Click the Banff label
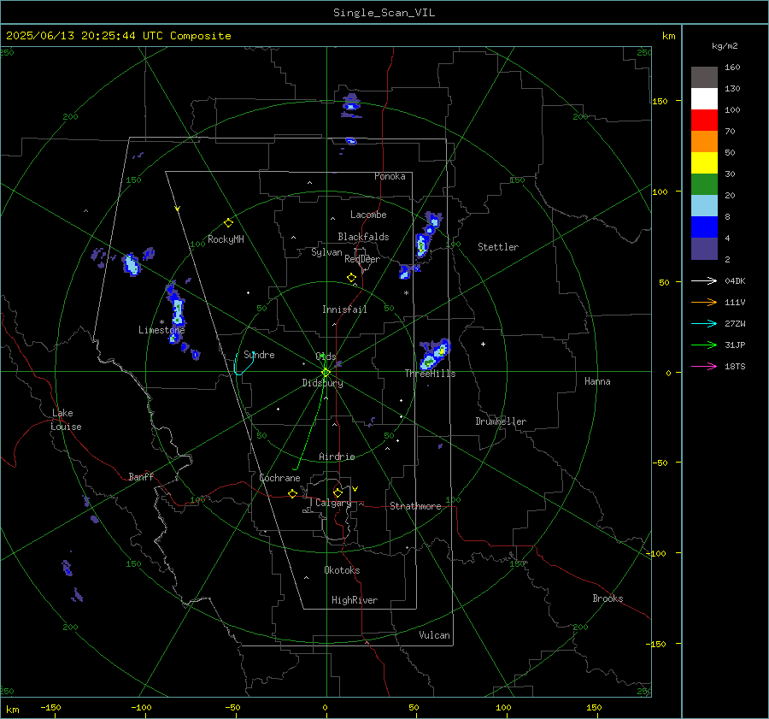This screenshot has height=719, width=769. [x=141, y=476]
